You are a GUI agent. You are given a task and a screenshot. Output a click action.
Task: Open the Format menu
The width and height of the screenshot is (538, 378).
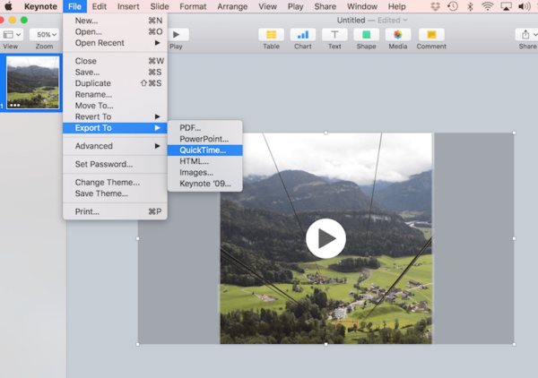click(x=193, y=6)
